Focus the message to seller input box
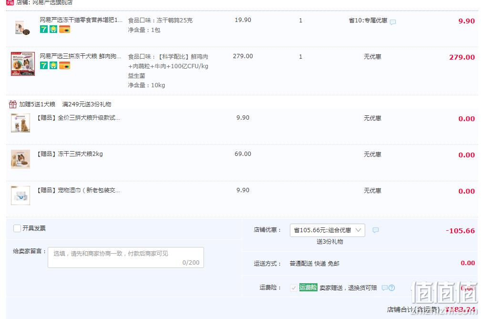482x319 pixels. click(126, 257)
